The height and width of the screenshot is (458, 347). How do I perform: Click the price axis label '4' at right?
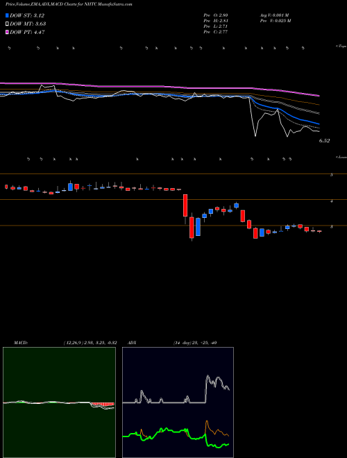332,201
